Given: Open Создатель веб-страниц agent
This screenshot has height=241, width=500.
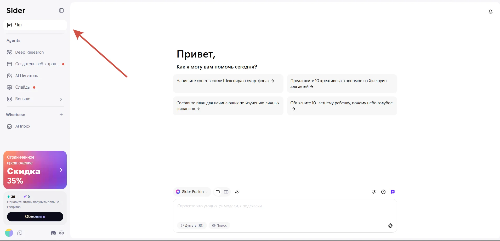Looking at the screenshot, I should click(x=35, y=64).
